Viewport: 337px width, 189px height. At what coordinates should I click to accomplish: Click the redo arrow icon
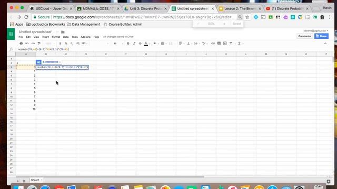(x=33, y=43)
